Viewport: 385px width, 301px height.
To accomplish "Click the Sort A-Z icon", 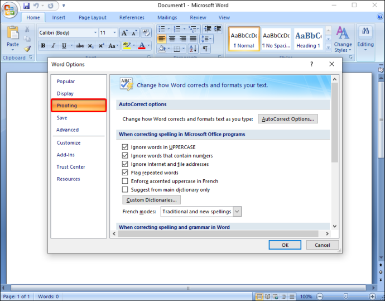I will pos(193,49).
